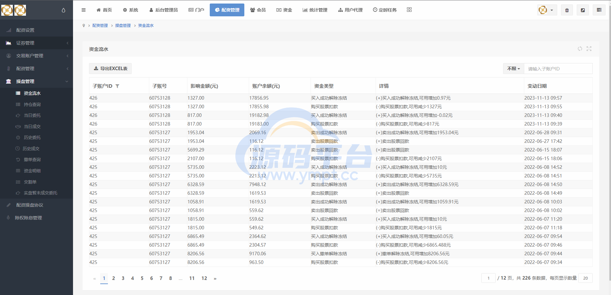Click the fullscreen expand icon in panel
Viewport: 611px width, 295px height.
pos(589,49)
